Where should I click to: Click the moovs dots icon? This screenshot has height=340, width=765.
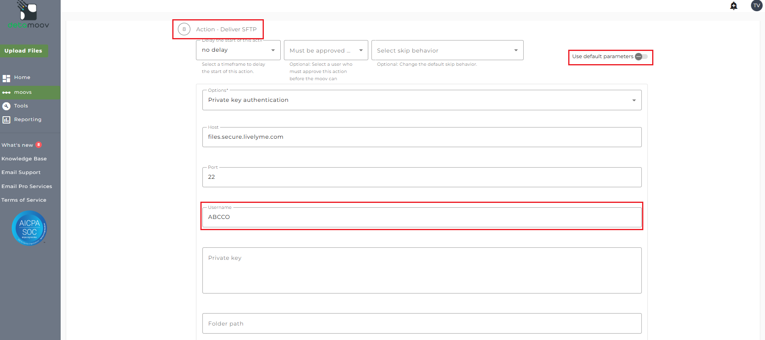6,93
